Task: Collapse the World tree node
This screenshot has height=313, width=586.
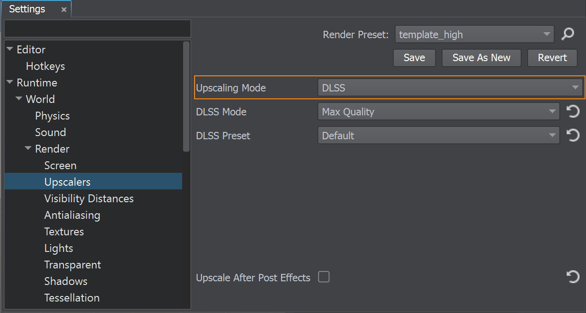Action: point(19,98)
